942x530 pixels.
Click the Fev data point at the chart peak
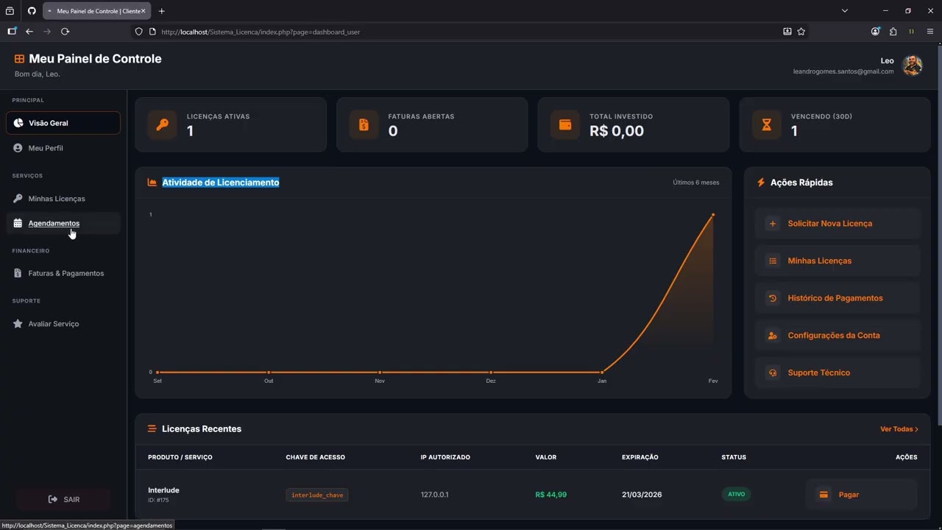pyautogui.click(x=713, y=215)
